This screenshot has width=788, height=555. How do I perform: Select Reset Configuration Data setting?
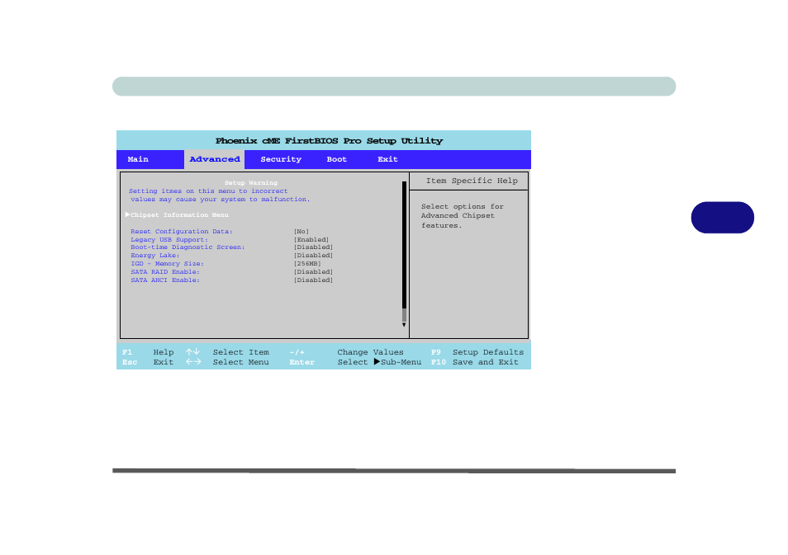(182, 232)
